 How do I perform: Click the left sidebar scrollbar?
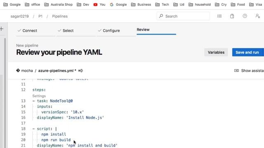click(5, 92)
